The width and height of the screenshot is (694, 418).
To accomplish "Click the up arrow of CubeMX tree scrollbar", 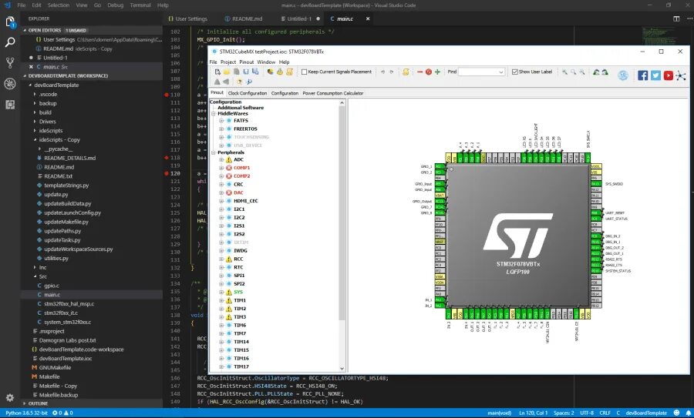I will tap(342, 102).
